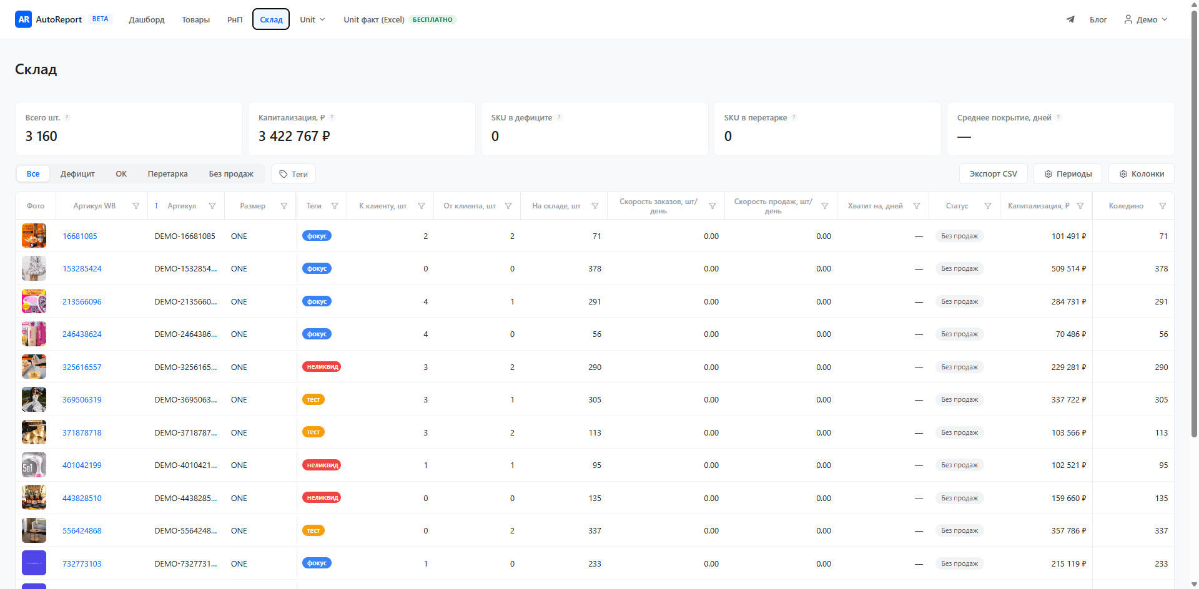1199x589 pixels.
Task: Open product link 213566096
Action: click(x=82, y=302)
